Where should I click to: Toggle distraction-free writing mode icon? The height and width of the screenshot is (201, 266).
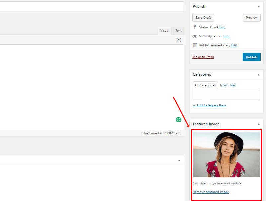coord(178,40)
